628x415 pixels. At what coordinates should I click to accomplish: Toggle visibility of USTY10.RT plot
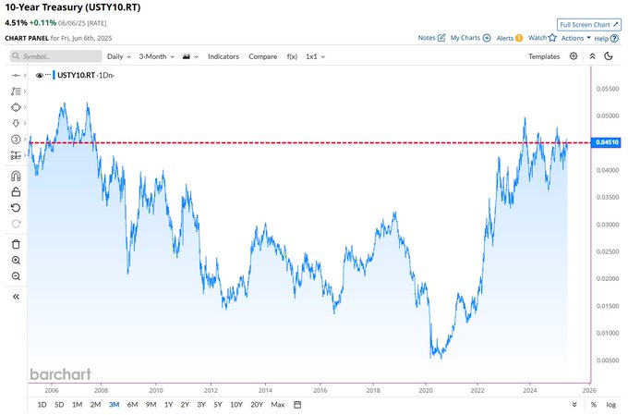(39, 76)
